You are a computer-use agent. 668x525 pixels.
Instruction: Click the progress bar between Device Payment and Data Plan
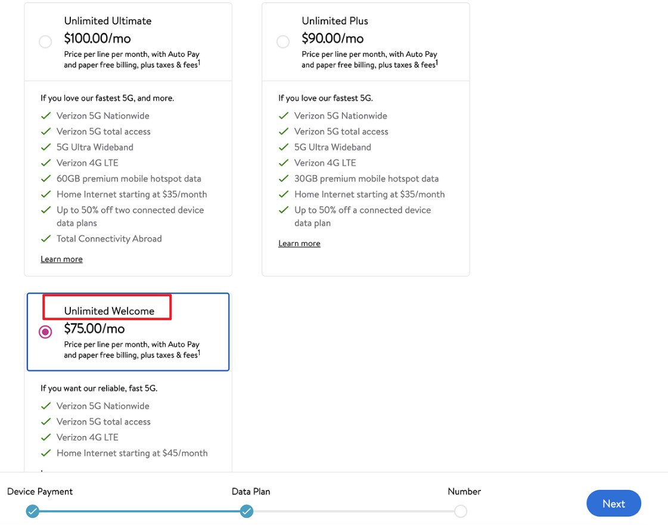[x=139, y=511]
